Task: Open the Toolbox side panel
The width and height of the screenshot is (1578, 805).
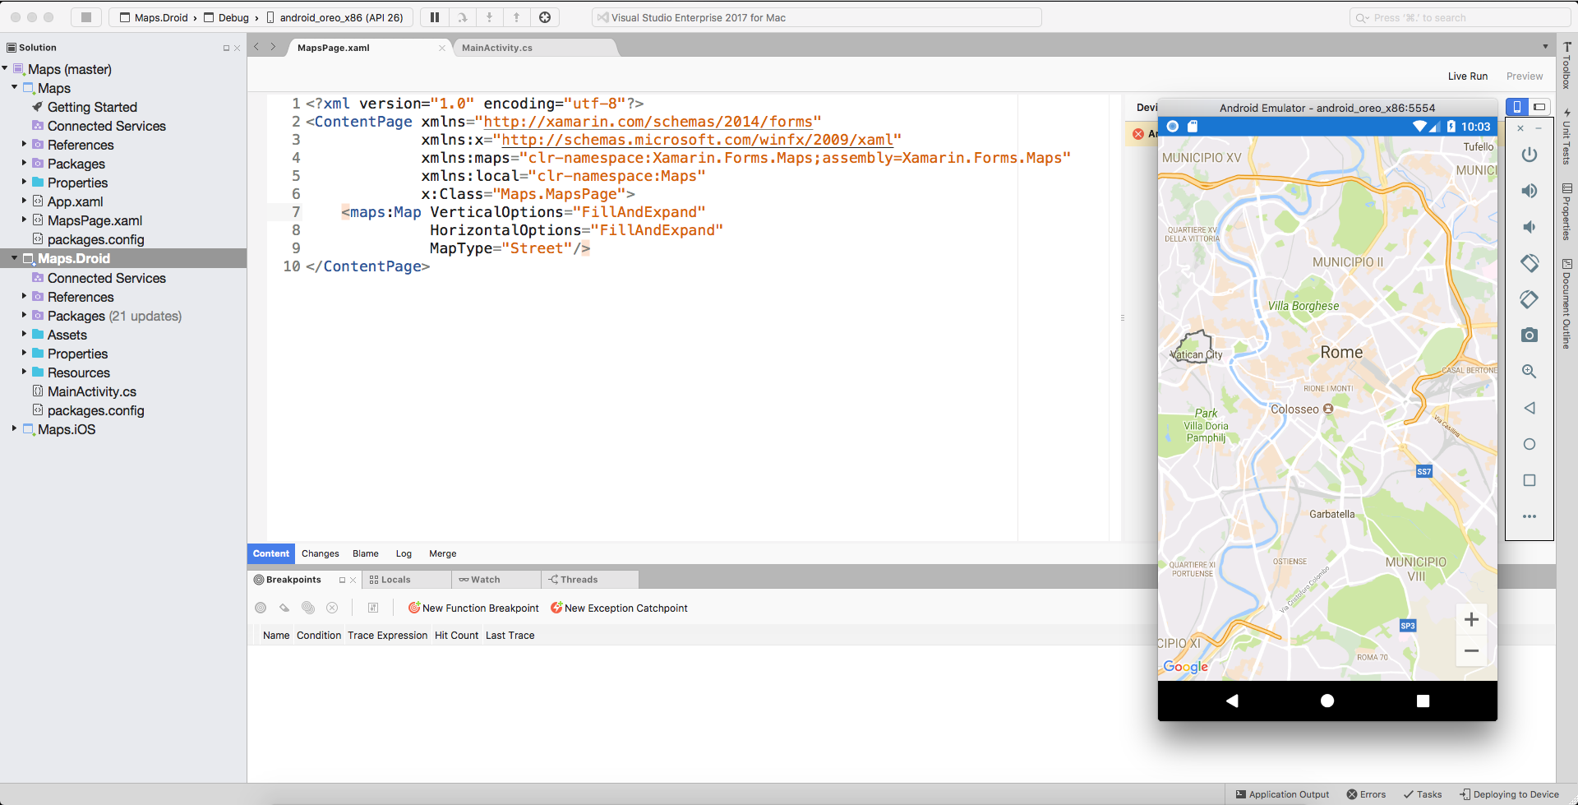Action: pyautogui.click(x=1567, y=66)
